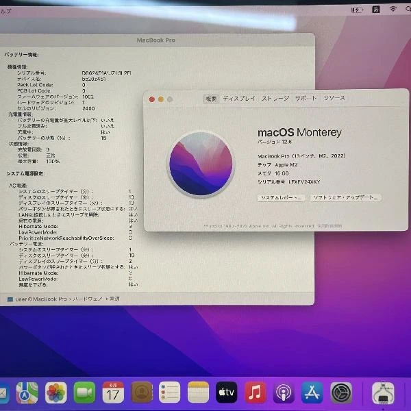Click the メモリ 16 GB line

(x=273, y=173)
